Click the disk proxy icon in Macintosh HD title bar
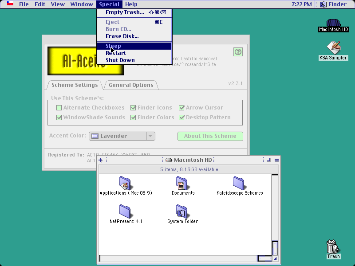This screenshot has width=355, height=266. [x=169, y=160]
